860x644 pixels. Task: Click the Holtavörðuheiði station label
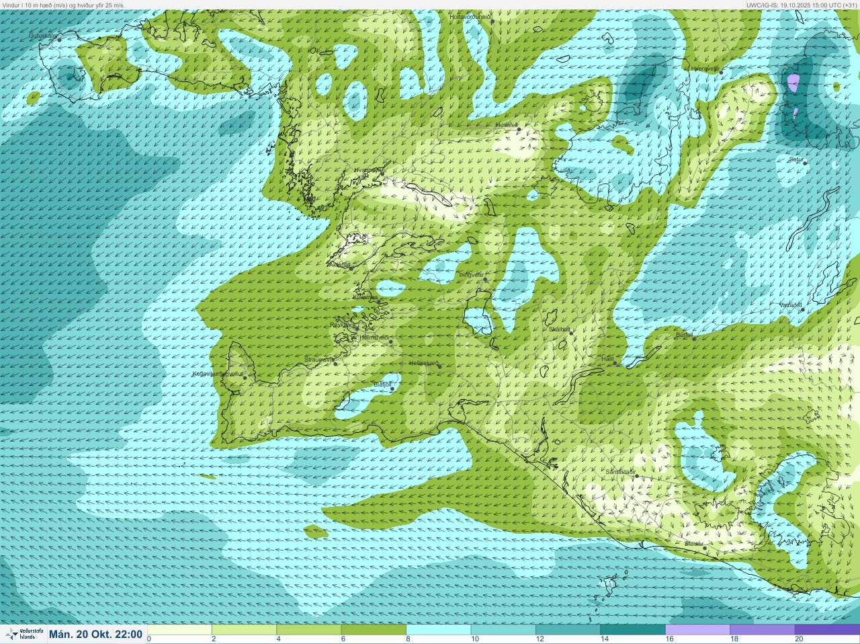(471, 16)
